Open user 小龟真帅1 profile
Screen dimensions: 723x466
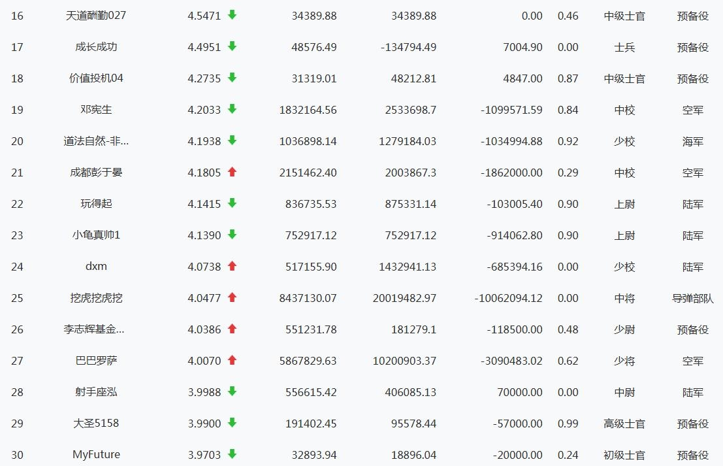96,235
